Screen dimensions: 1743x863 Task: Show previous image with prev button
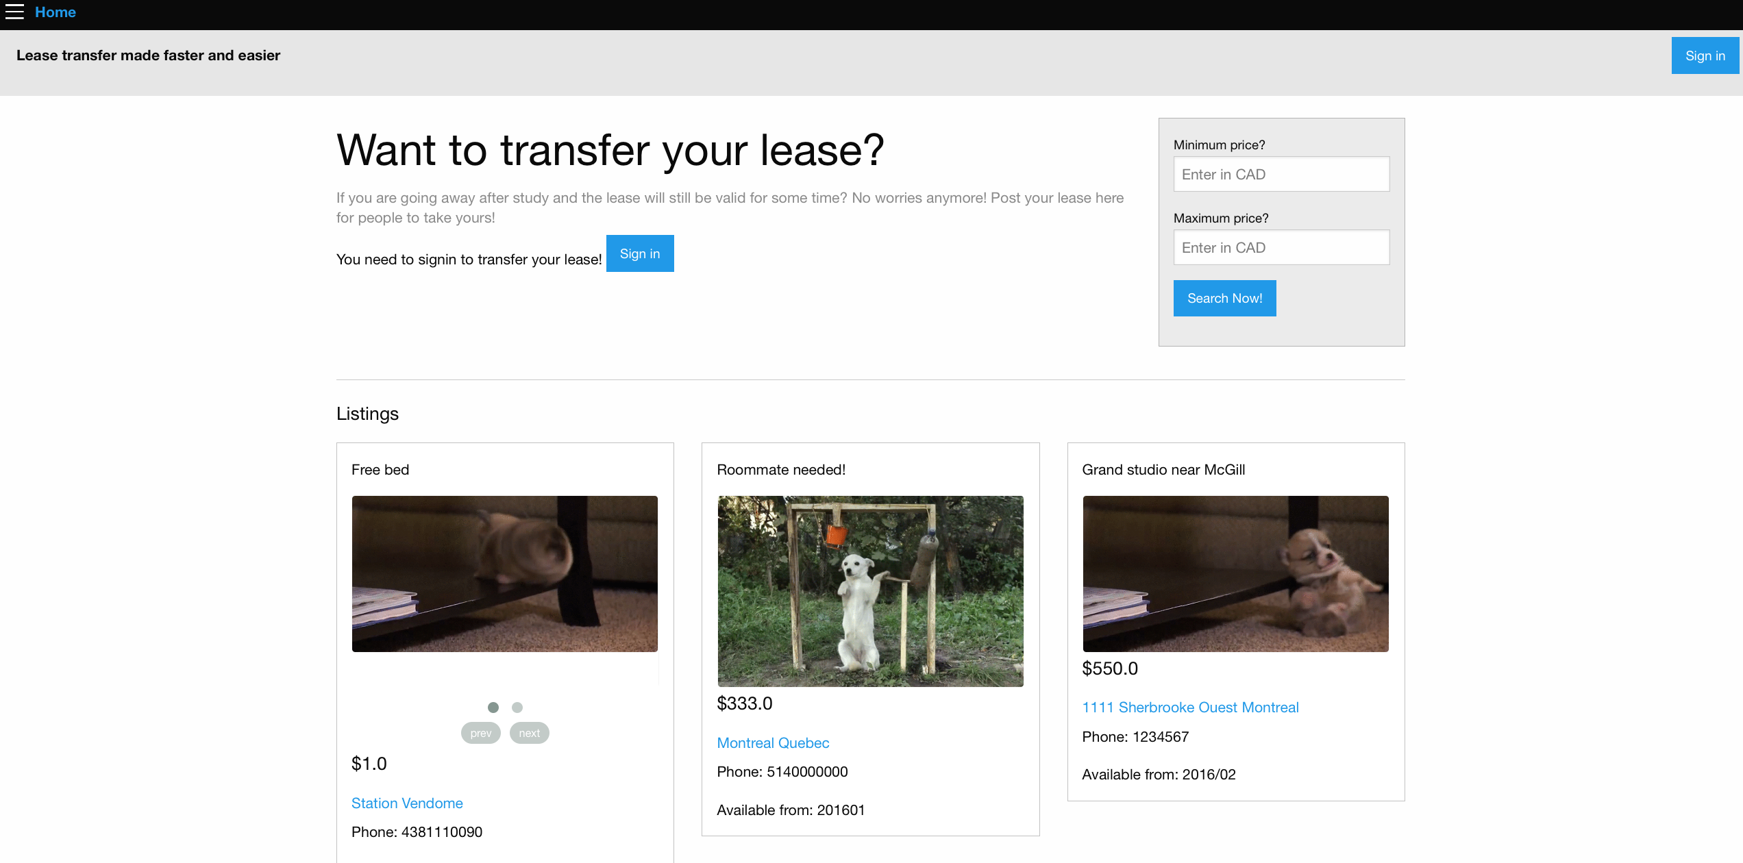tap(481, 733)
